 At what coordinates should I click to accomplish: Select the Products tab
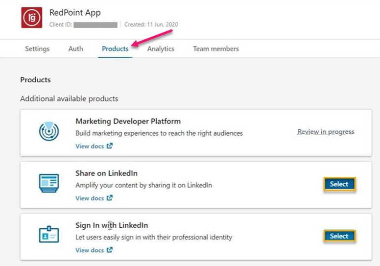(x=115, y=48)
